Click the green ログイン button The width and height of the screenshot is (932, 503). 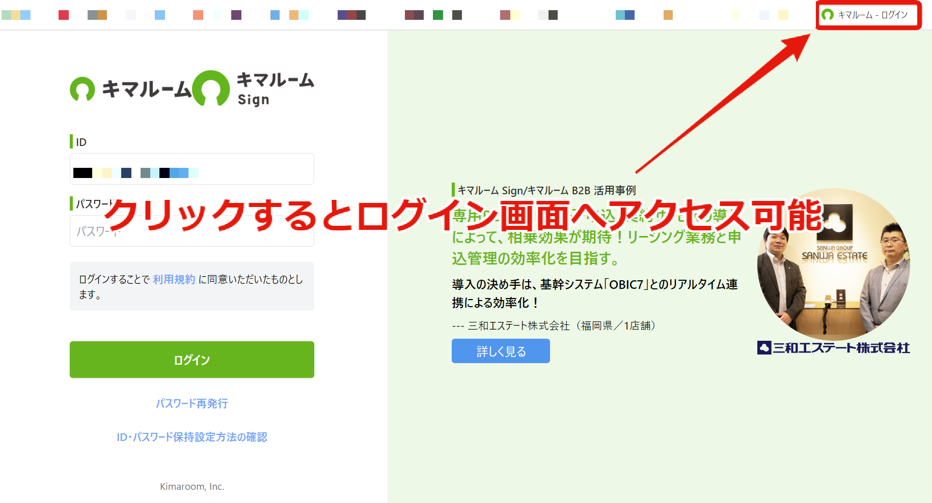pyautogui.click(x=192, y=360)
